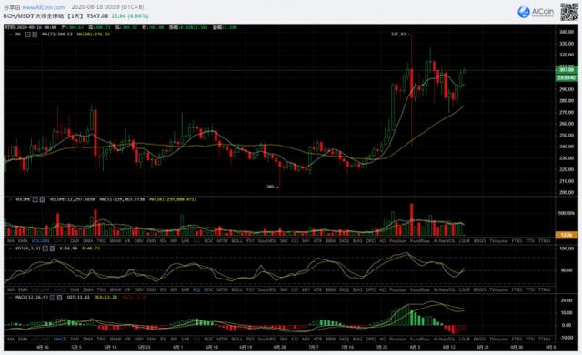Select TRIX tab under the volume panel
The height and width of the screenshot is (355, 582).
pos(101,241)
